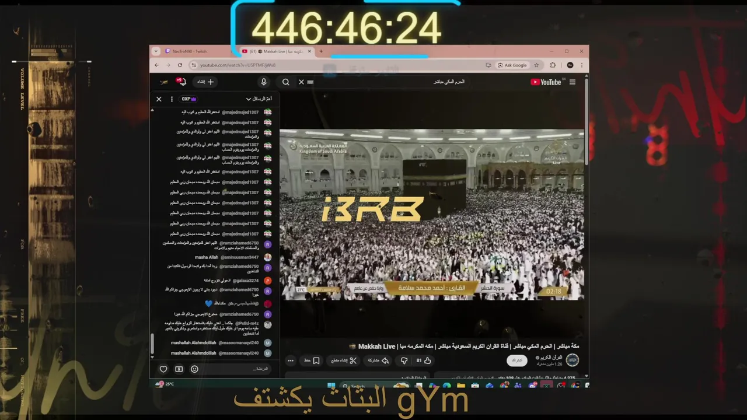Open the Chrome profile avatar
The height and width of the screenshot is (420, 747).
pyautogui.click(x=570, y=65)
